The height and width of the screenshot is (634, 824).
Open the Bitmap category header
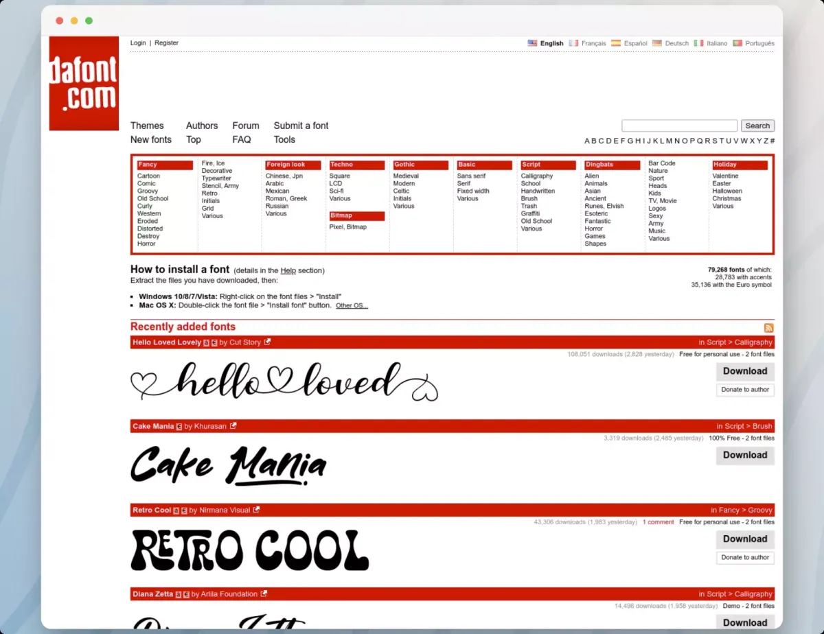[x=357, y=216]
